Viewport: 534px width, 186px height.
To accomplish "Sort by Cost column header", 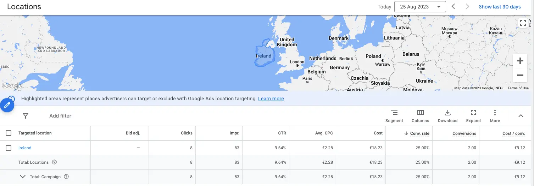I will [378, 133].
